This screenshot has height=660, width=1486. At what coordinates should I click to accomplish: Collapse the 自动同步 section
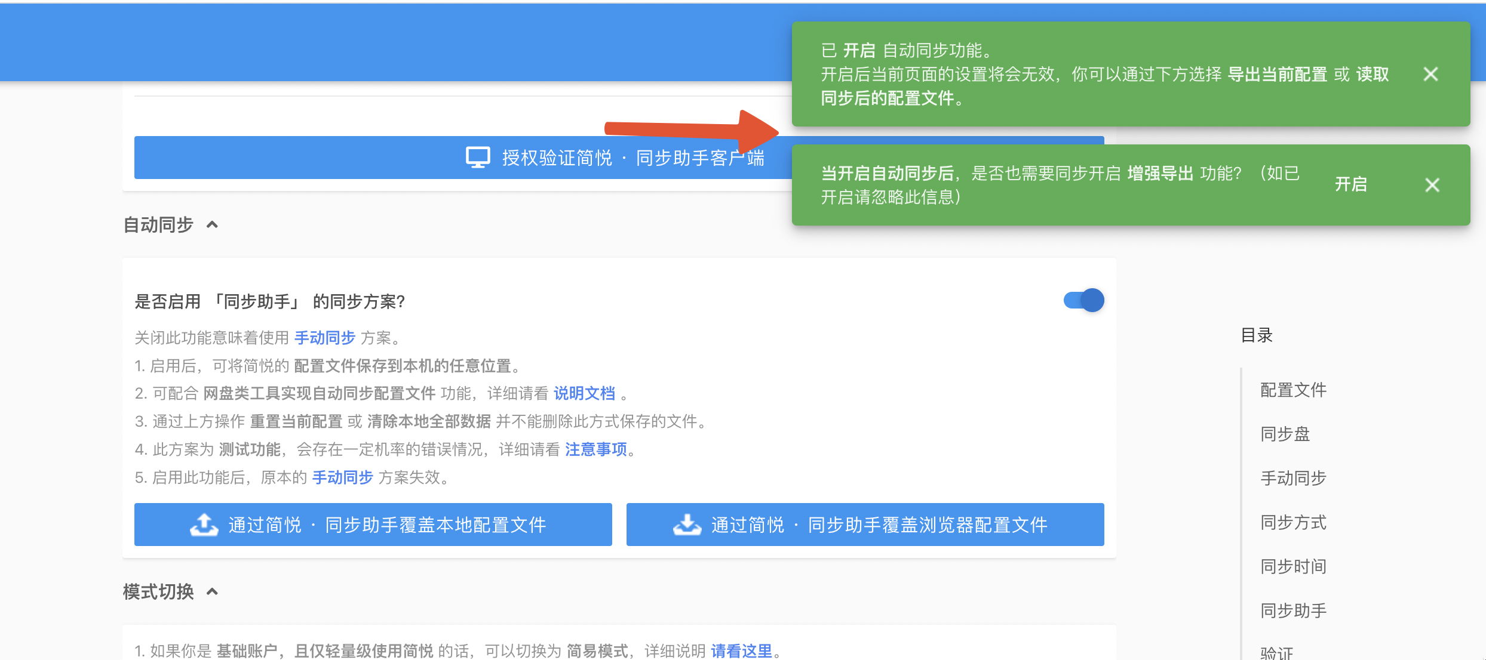(213, 225)
